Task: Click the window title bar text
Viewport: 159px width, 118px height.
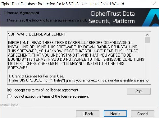Action: (62, 4)
